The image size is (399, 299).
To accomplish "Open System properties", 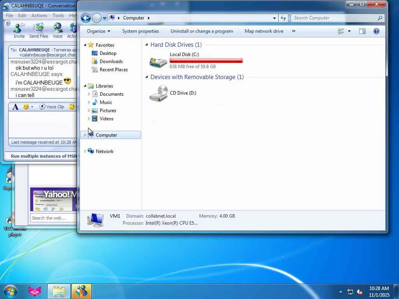I will click(140, 31).
